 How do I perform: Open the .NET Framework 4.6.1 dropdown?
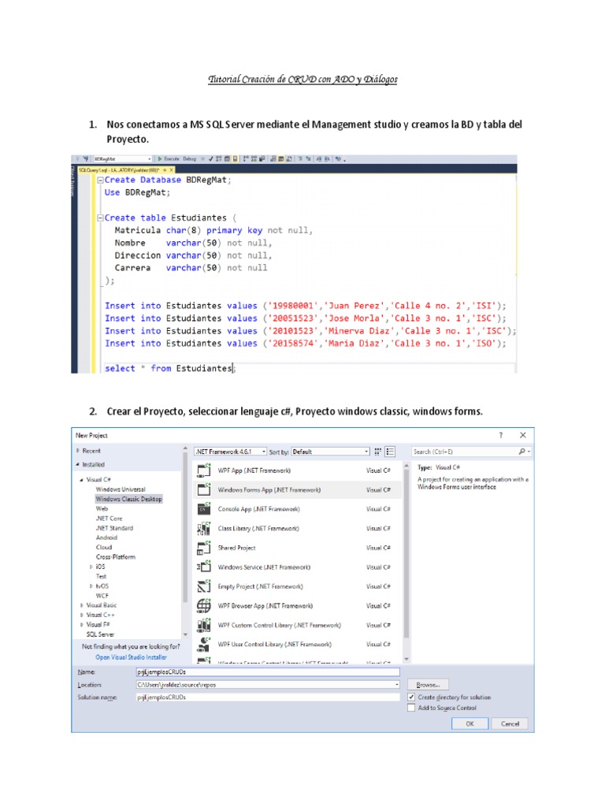pyautogui.click(x=231, y=452)
